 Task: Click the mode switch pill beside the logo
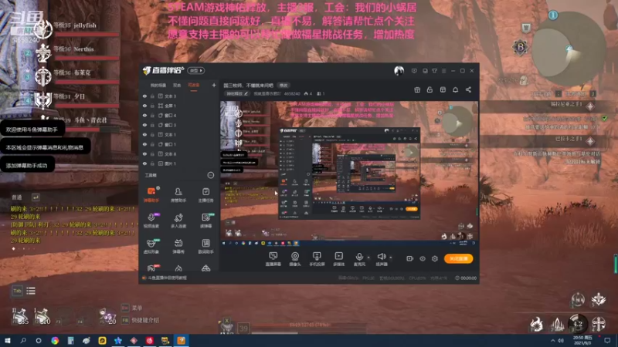tap(196, 71)
